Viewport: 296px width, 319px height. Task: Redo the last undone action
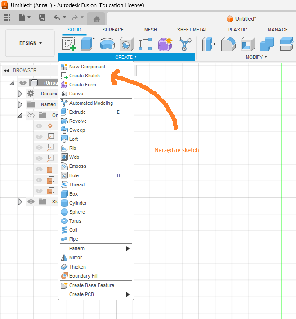[75, 18]
